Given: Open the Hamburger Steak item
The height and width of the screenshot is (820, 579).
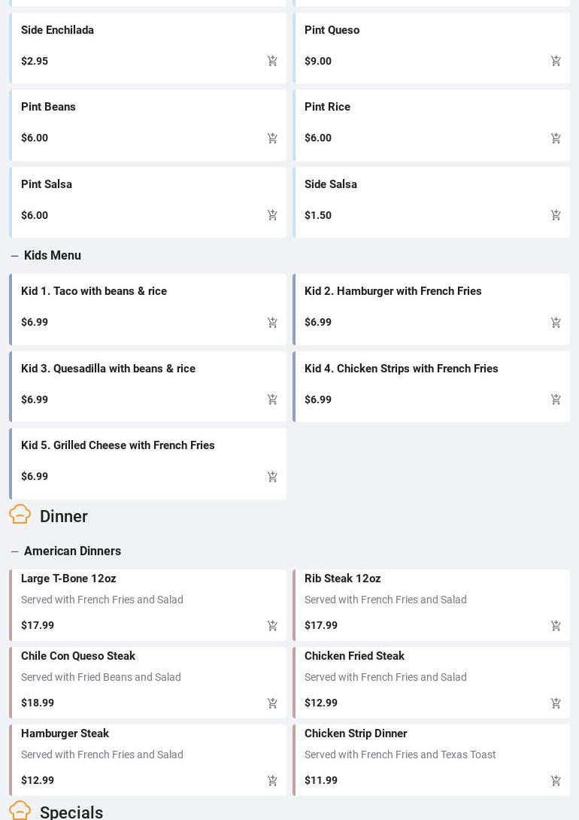Looking at the screenshot, I should [x=65, y=733].
